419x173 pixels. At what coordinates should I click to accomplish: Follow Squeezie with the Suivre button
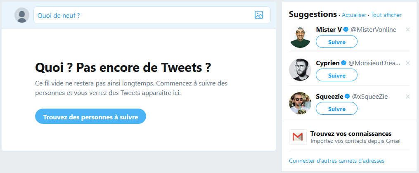tap(336, 109)
